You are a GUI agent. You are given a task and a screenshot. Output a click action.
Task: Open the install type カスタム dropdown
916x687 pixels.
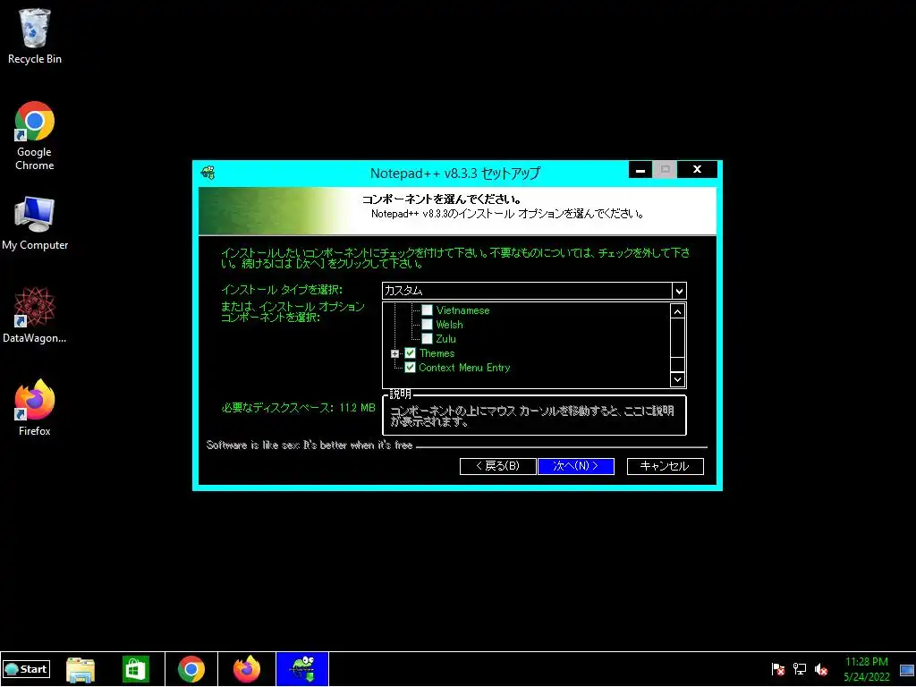[x=534, y=291]
